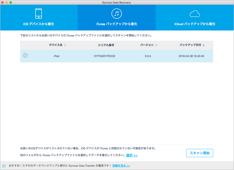The height and width of the screenshot is (170, 234).
Task: Maximize the window with green button
Action: (11, 2)
